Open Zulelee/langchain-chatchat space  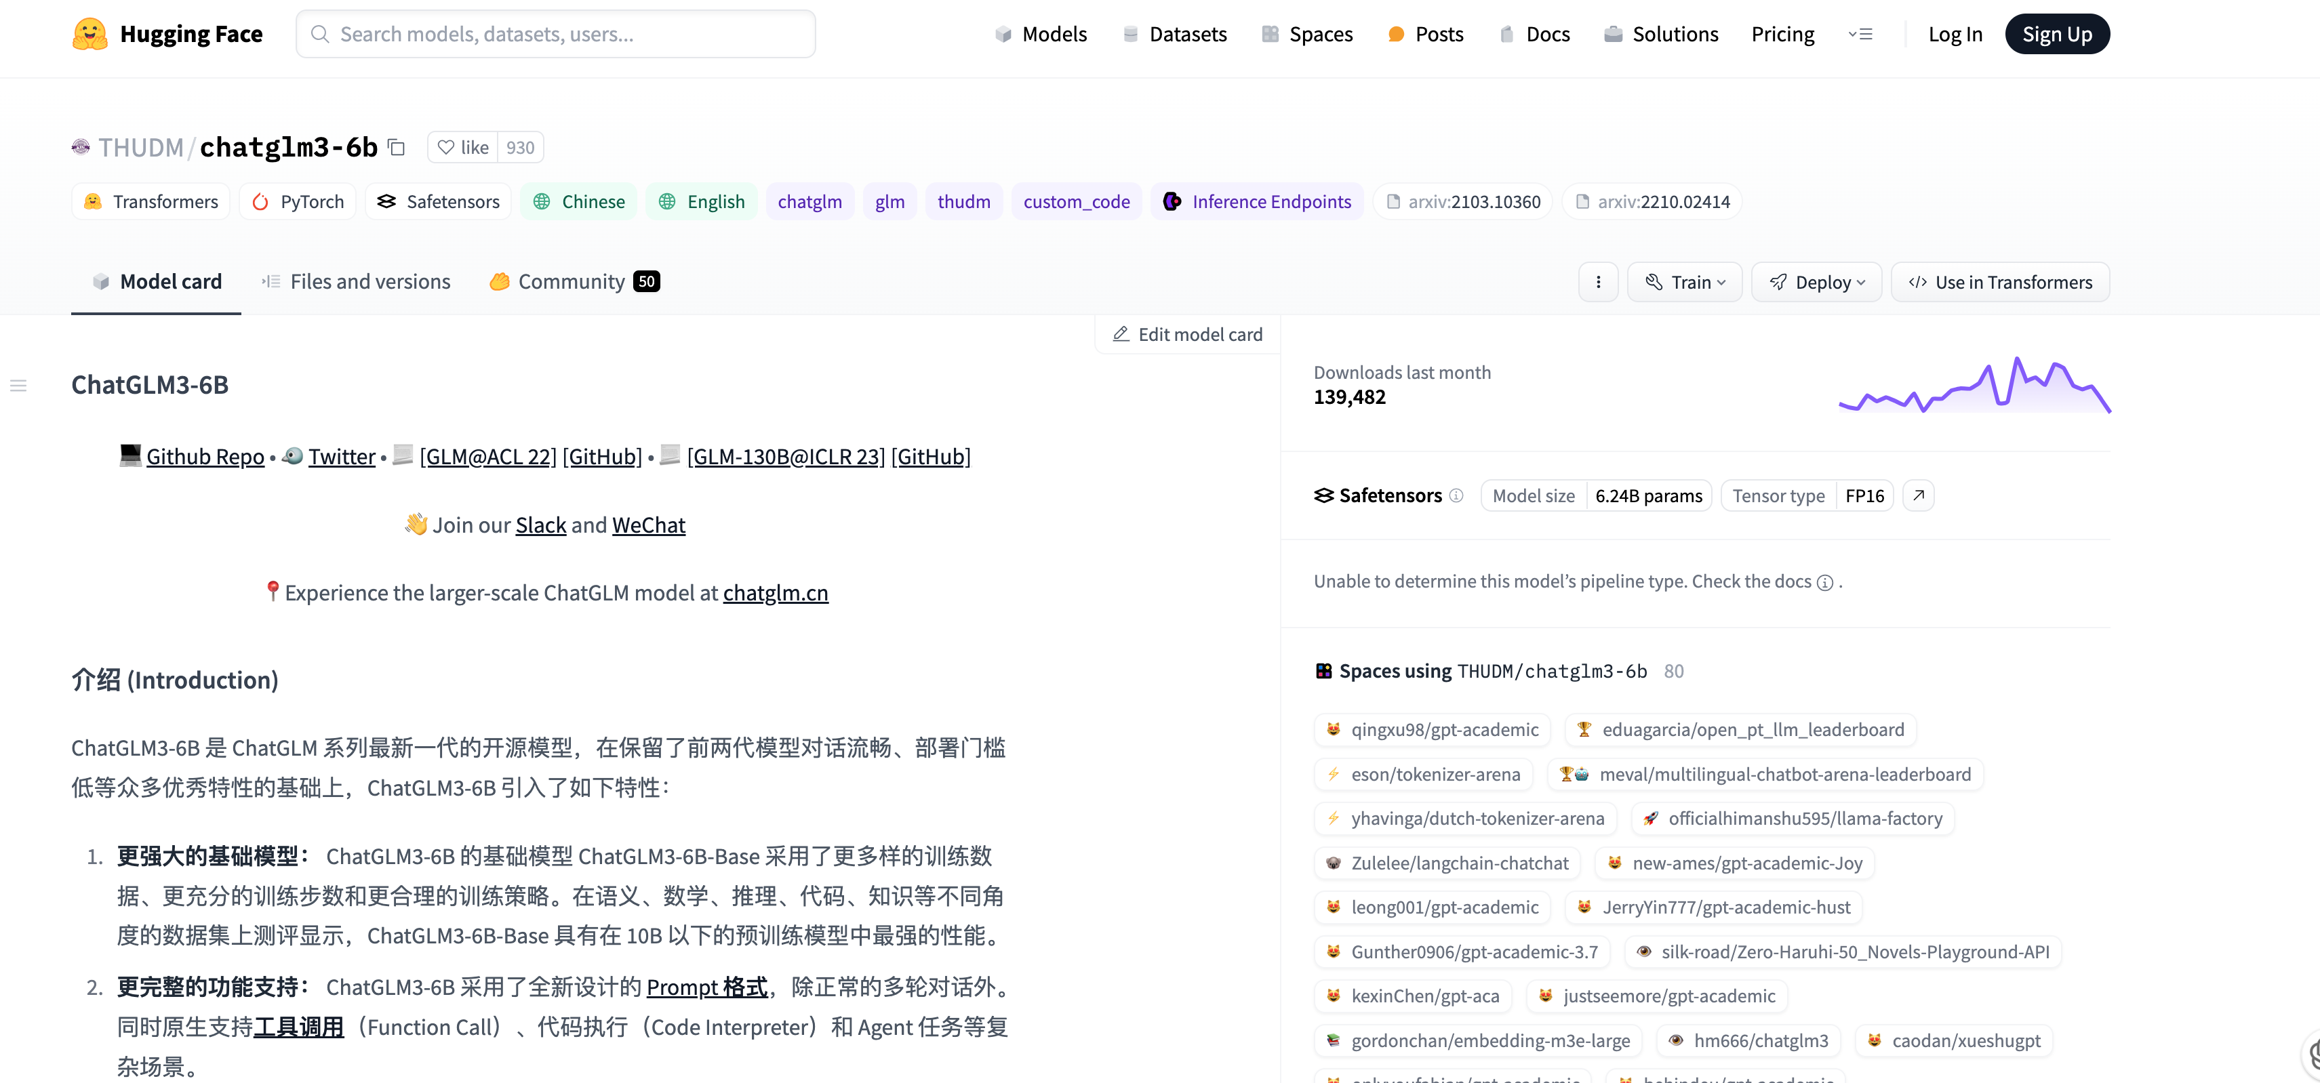(x=1447, y=863)
